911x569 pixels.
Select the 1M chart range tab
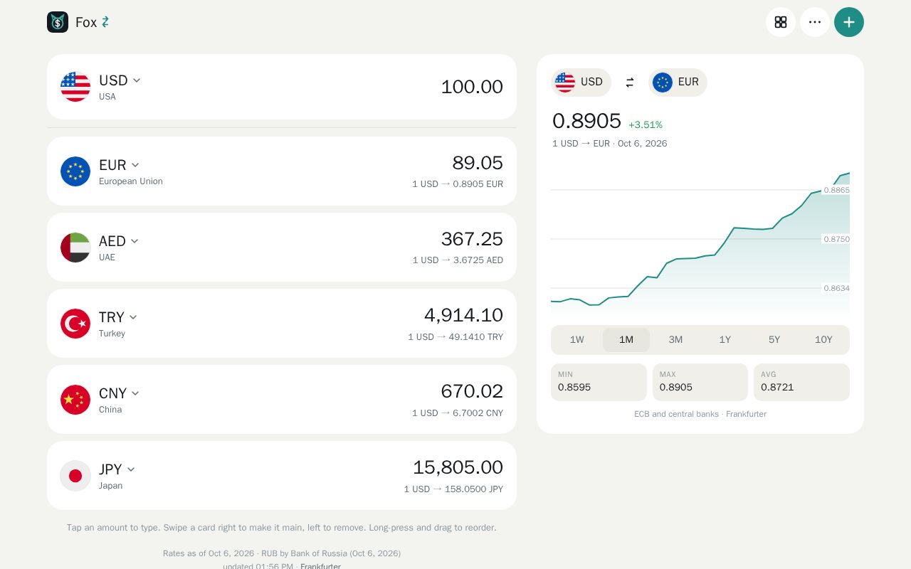(x=626, y=340)
